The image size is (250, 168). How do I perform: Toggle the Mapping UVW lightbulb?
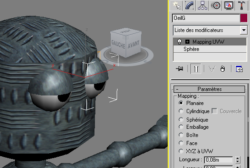(x=179, y=42)
